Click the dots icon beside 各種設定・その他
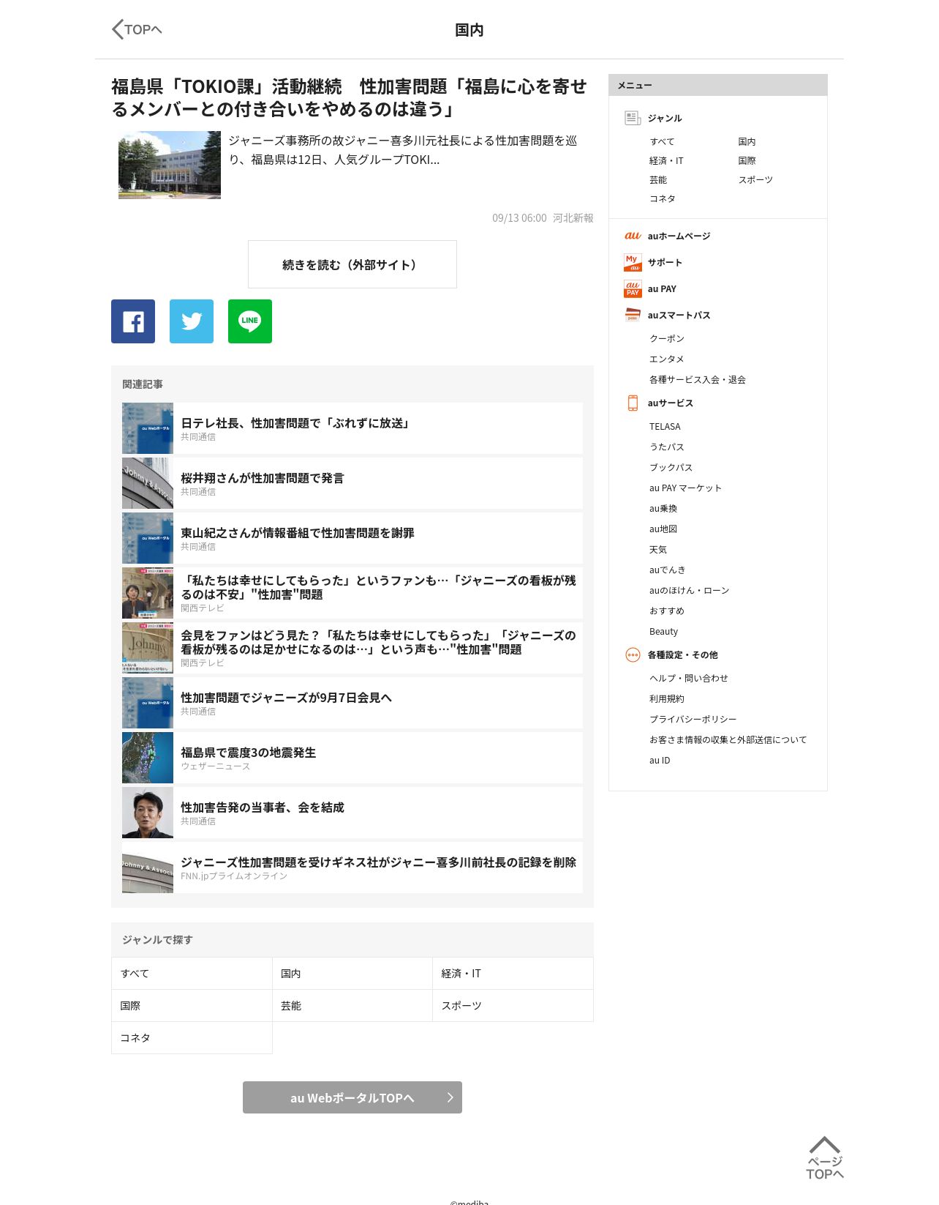Viewport: 939px width, 1205px height. tap(633, 654)
